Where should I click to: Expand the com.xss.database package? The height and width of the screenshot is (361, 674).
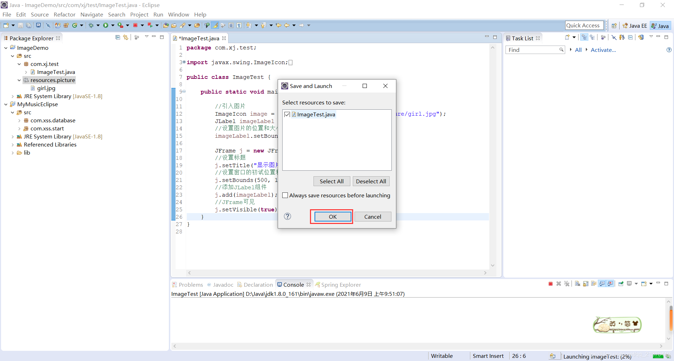[x=19, y=121]
